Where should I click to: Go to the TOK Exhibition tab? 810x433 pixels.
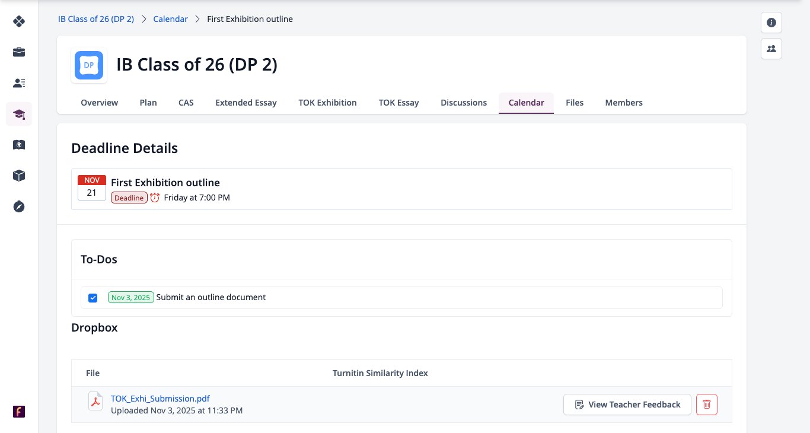pyautogui.click(x=328, y=103)
